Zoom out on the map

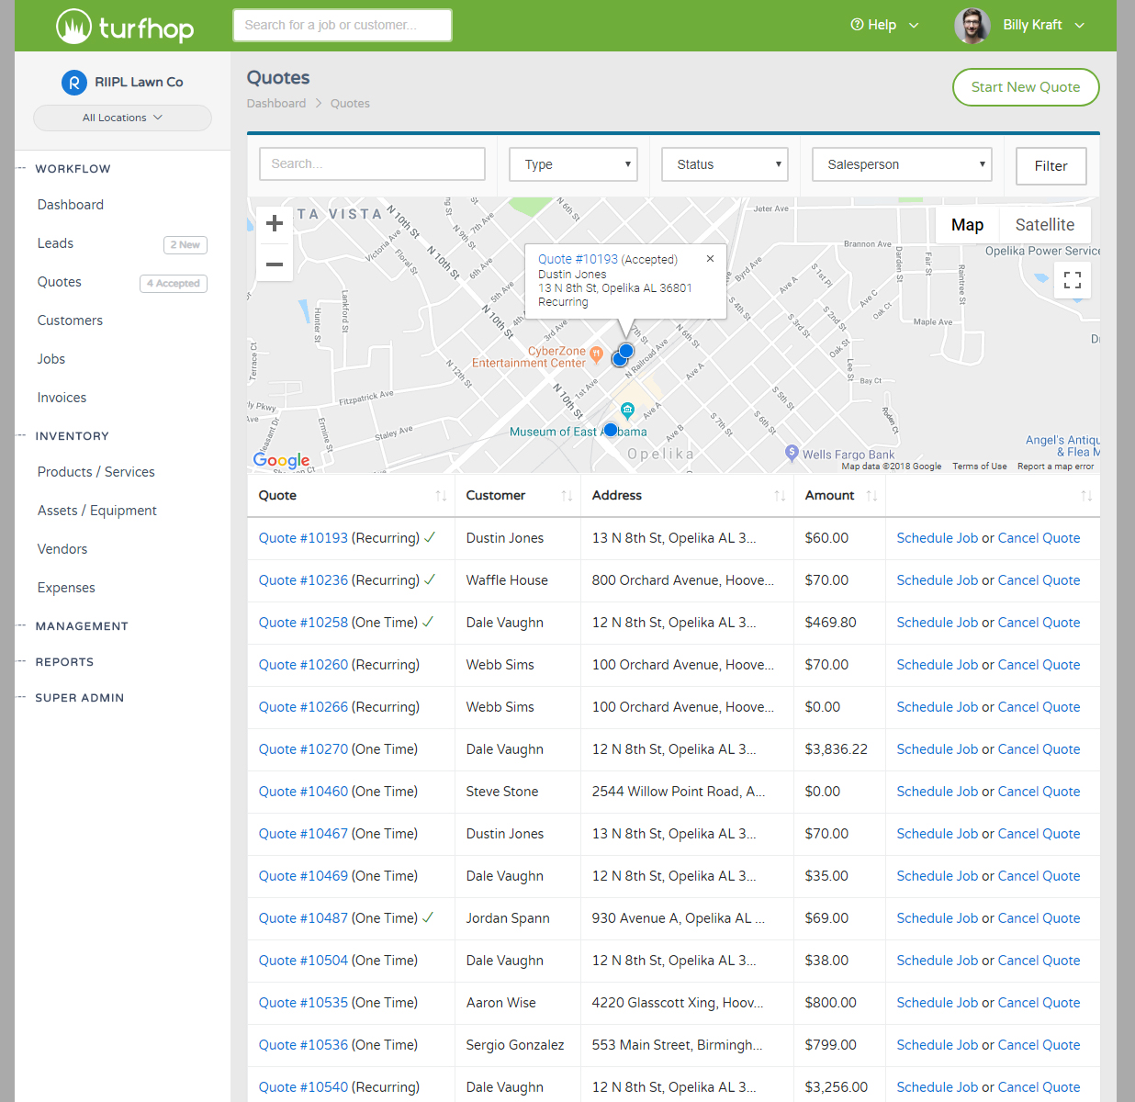(x=275, y=264)
